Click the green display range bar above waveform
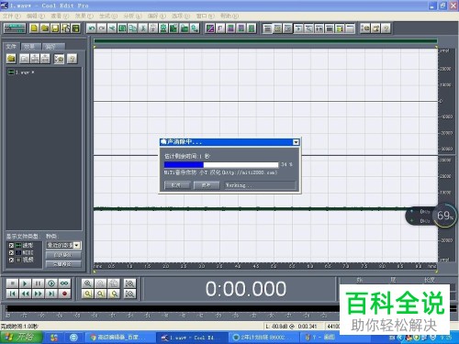459x344 pixels. tap(265, 40)
